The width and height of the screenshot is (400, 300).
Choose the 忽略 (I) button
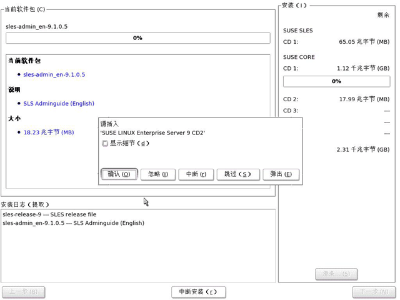[158, 174]
